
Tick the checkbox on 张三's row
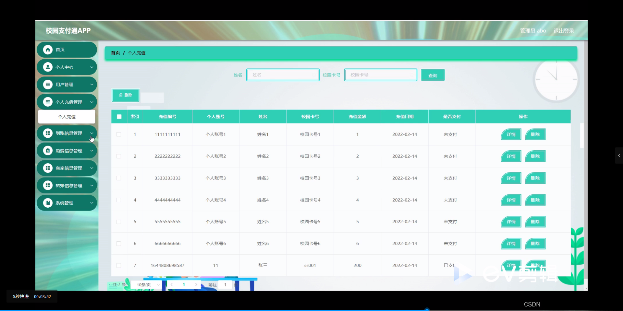[x=119, y=266]
